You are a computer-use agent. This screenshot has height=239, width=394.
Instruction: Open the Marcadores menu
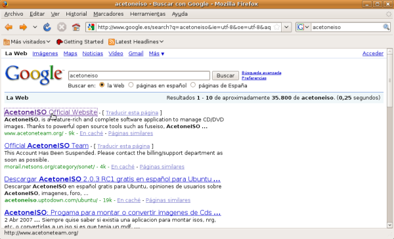tap(108, 14)
